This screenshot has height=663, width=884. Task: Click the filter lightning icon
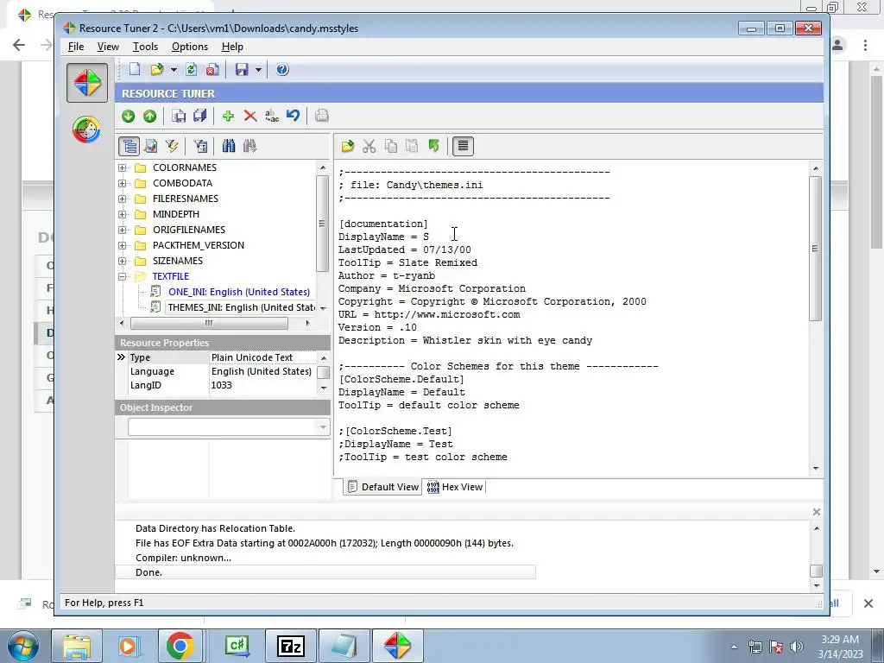coord(172,146)
